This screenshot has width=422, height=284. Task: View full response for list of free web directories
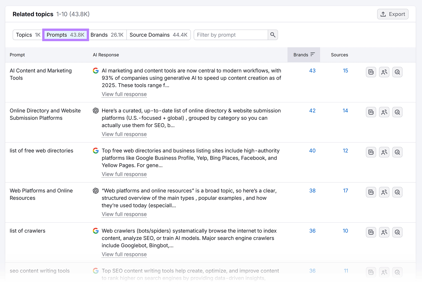click(x=124, y=174)
